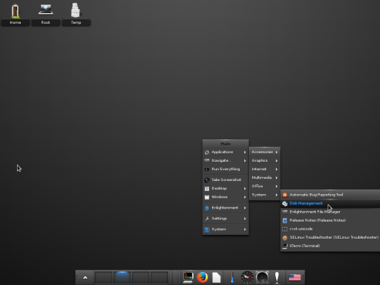Viewport: 380px width, 285px height.
Task: Expand the Enlightenment submenu
Action: pyautogui.click(x=226, y=208)
